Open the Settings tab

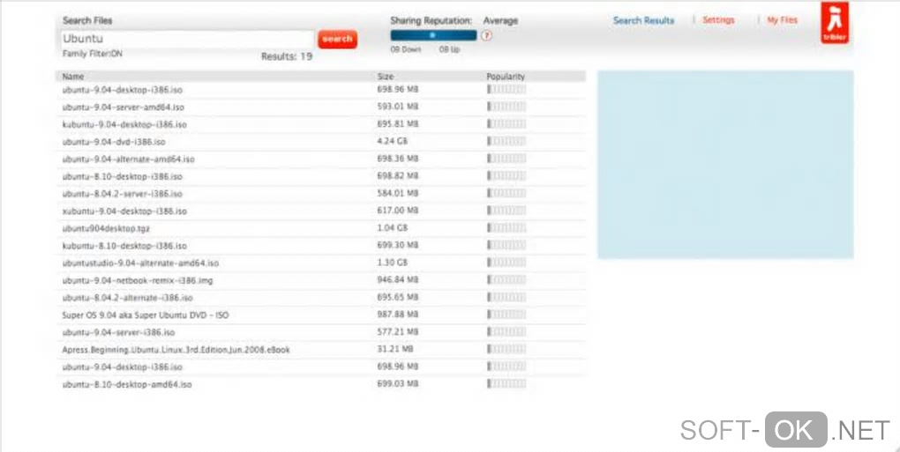pyautogui.click(x=718, y=20)
